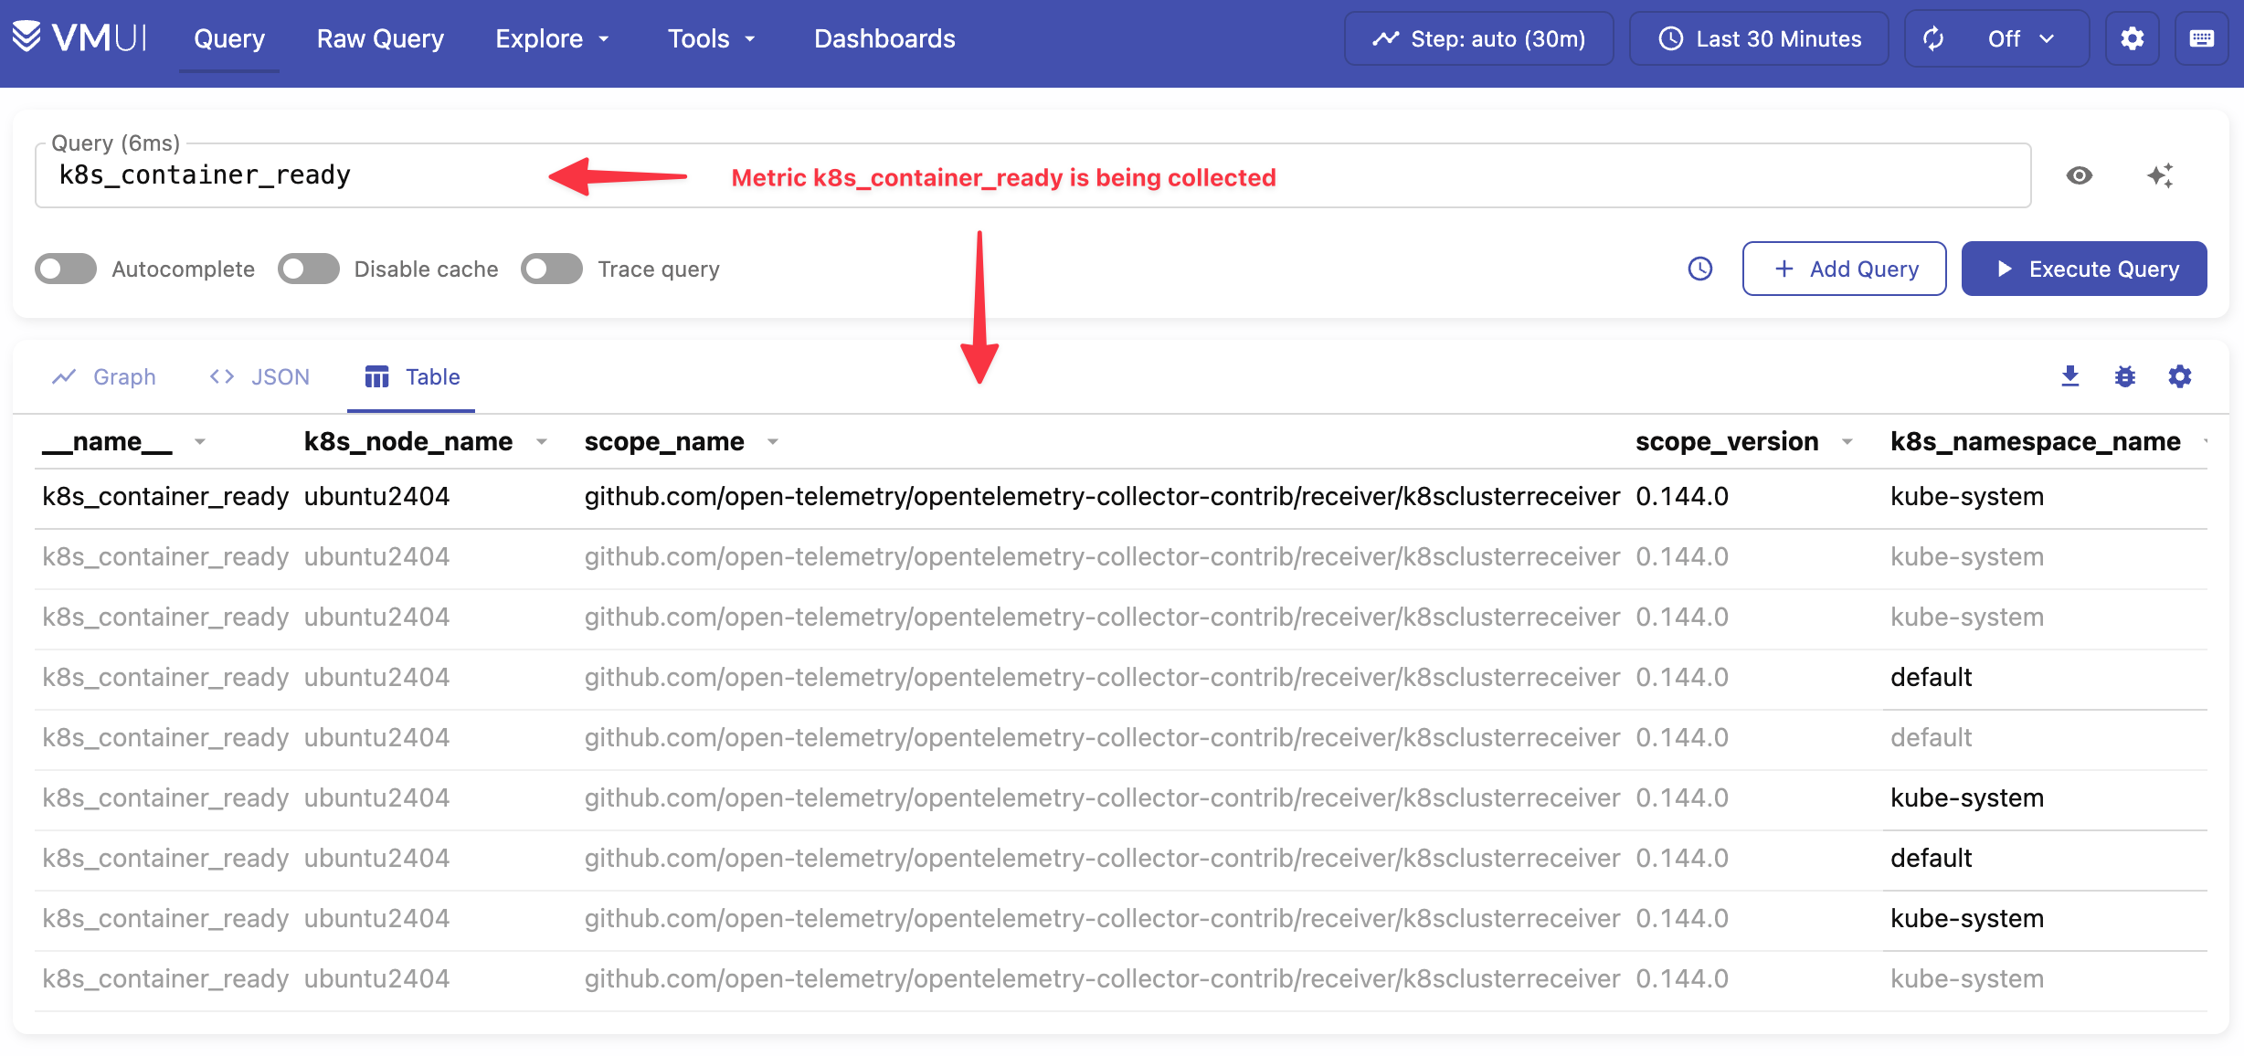
Task: Open global VMUI settings gear
Action: [2133, 38]
